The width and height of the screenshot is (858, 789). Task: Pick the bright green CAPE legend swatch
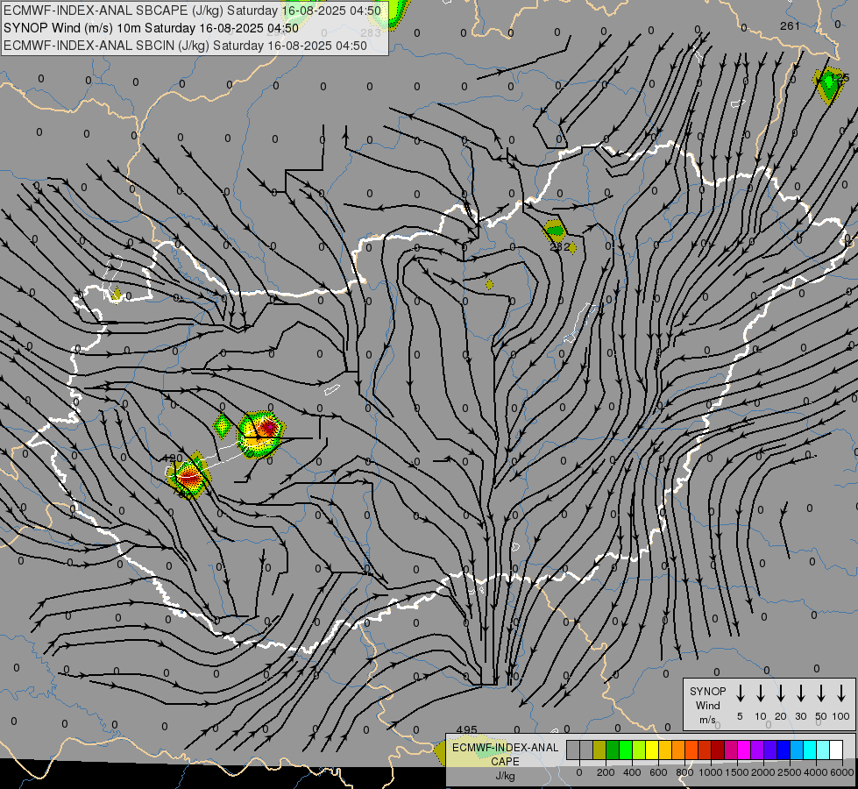[626, 750]
